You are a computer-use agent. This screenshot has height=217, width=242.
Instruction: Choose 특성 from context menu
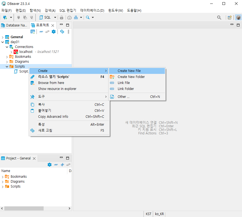click(x=69, y=125)
